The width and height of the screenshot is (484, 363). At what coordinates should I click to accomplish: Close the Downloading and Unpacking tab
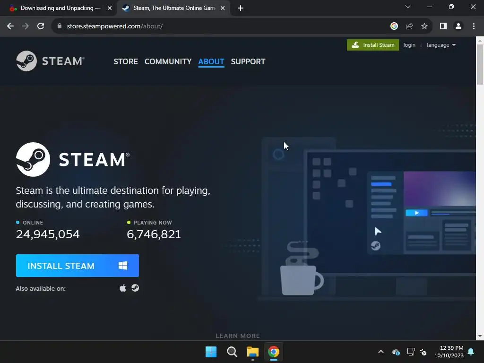click(x=109, y=9)
